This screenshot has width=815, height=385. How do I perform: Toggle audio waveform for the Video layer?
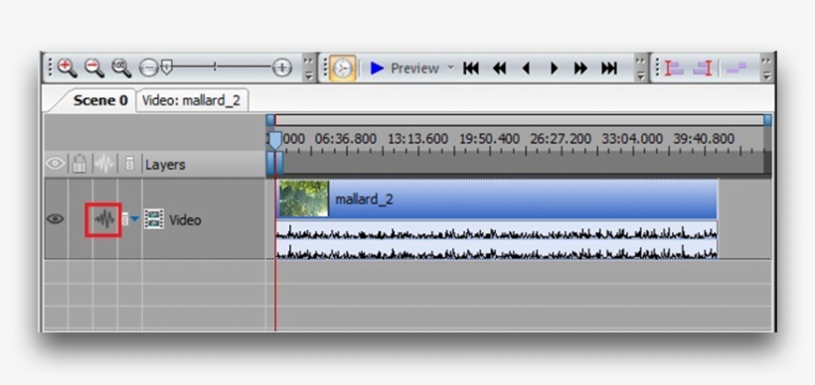(x=104, y=220)
